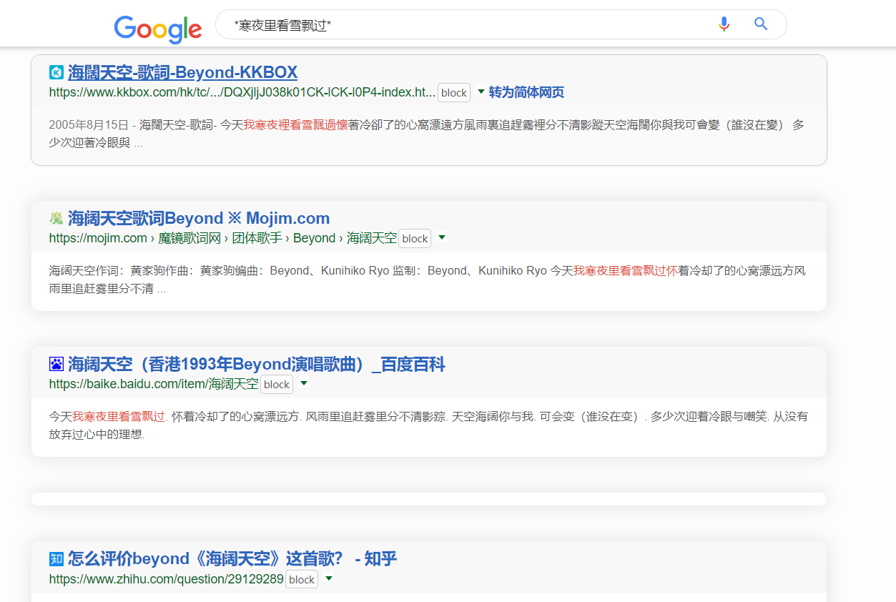Expand the dropdown arrow after the Mojim breadcrumb
Screen dimensions: 896x602
coord(441,237)
